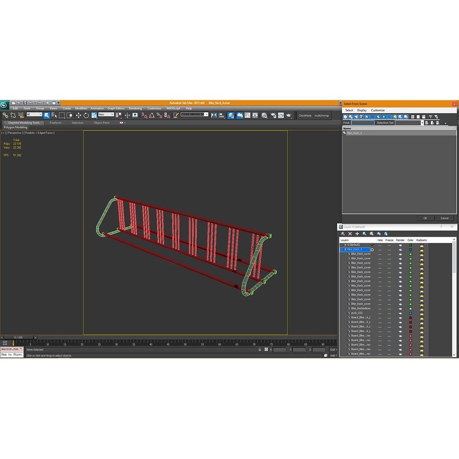Toggle Display Lights filter in Select From Scene
Screen dimensions: 459x459
click(356, 117)
